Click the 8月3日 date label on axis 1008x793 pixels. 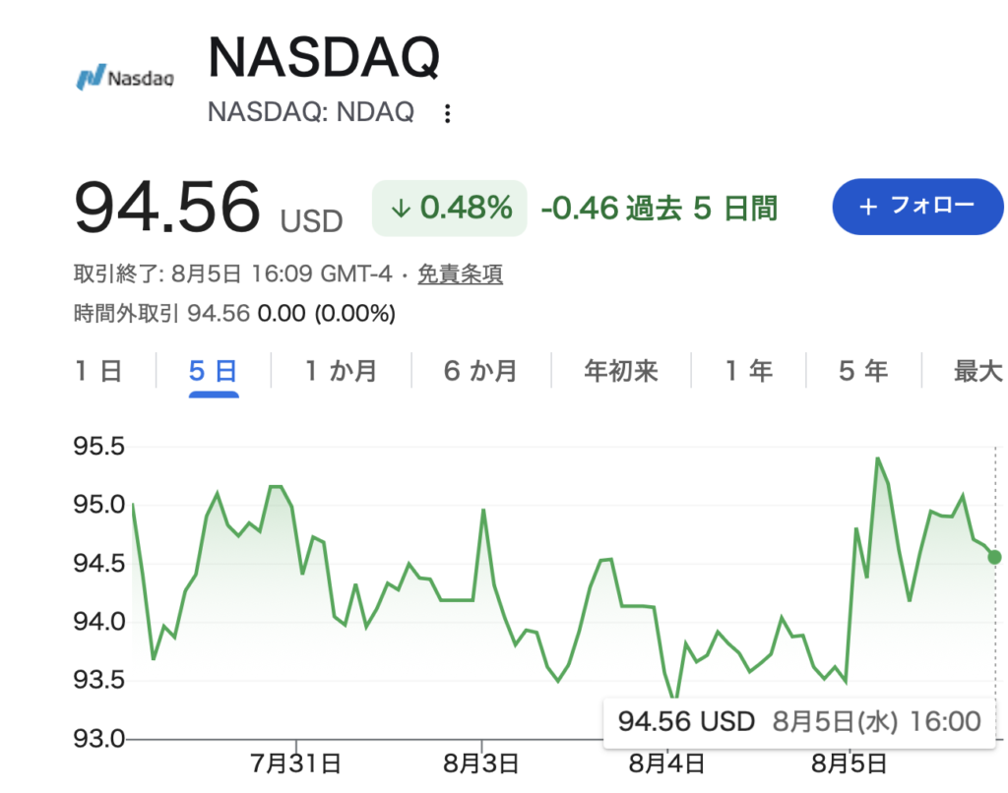click(x=481, y=763)
